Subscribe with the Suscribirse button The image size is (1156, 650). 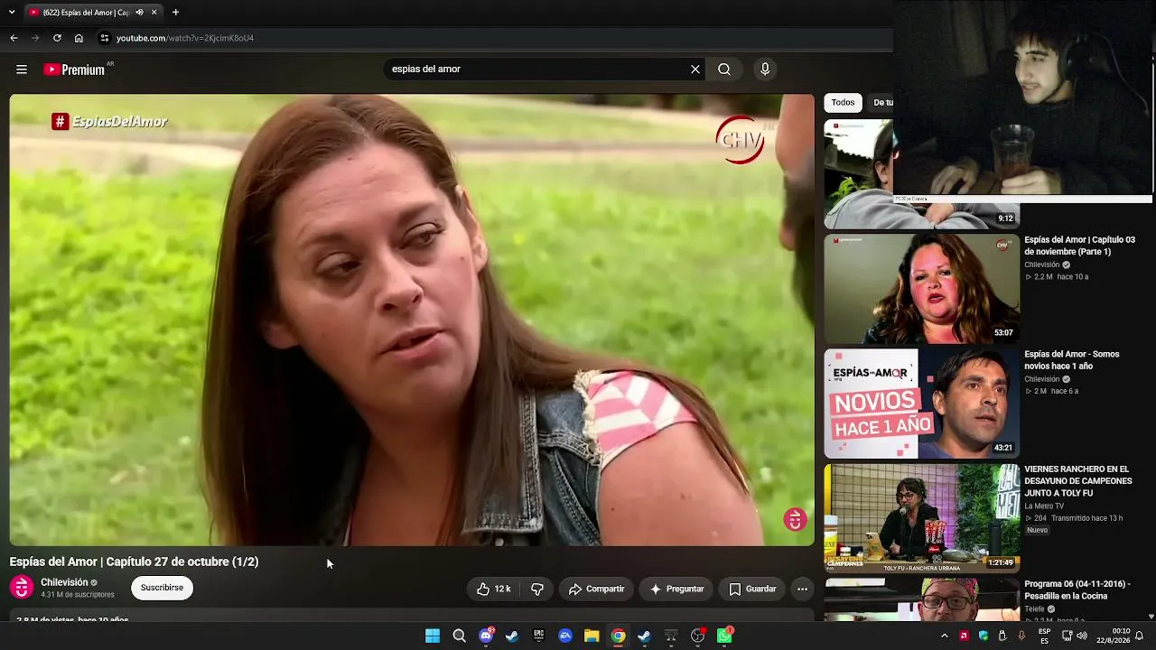(162, 588)
